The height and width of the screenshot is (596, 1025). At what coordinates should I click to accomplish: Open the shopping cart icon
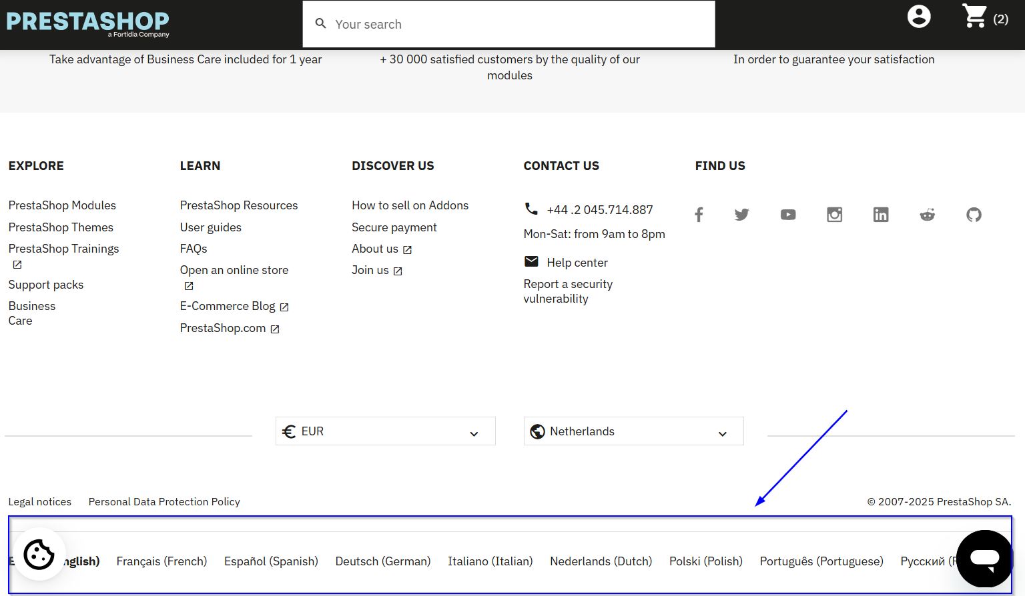(974, 16)
